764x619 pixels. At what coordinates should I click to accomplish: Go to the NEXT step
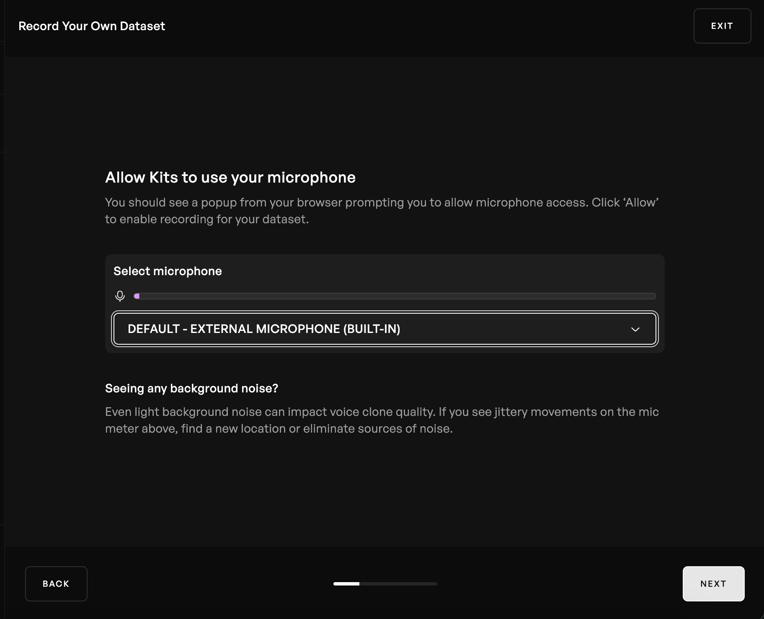pyautogui.click(x=713, y=584)
